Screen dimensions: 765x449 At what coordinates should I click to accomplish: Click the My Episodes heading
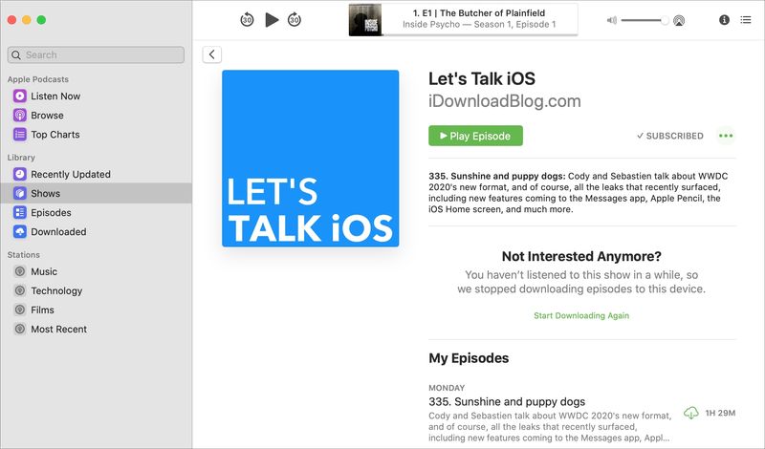coord(469,358)
